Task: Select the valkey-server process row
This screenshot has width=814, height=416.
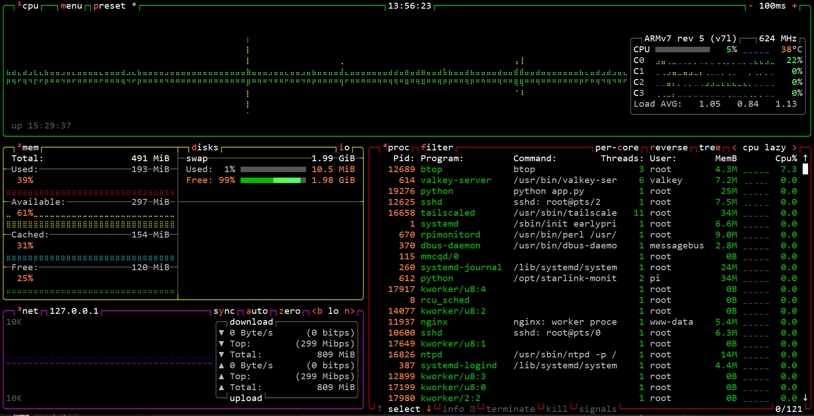Action: click(456, 180)
